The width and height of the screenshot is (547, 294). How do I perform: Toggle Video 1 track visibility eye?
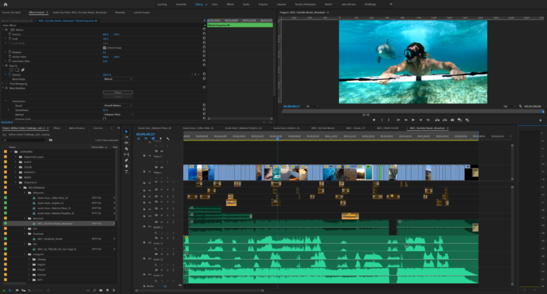(162, 167)
